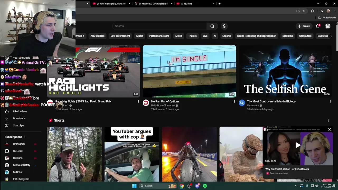The height and width of the screenshot is (190, 338).
Task: Click the taskbar volume icon
Action: click(x=317, y=186)
